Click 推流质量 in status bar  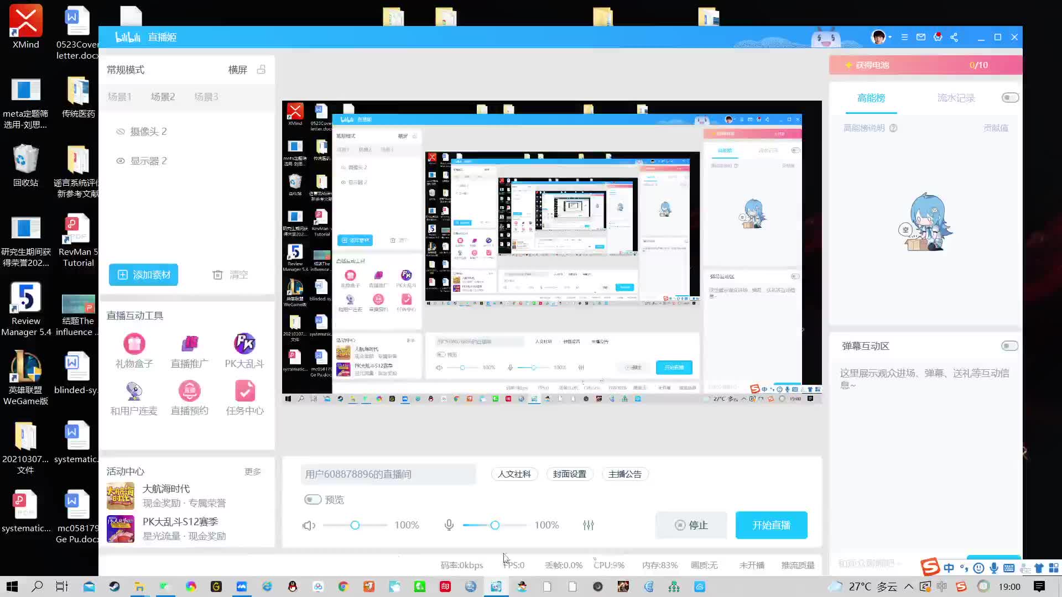point(798,565)
